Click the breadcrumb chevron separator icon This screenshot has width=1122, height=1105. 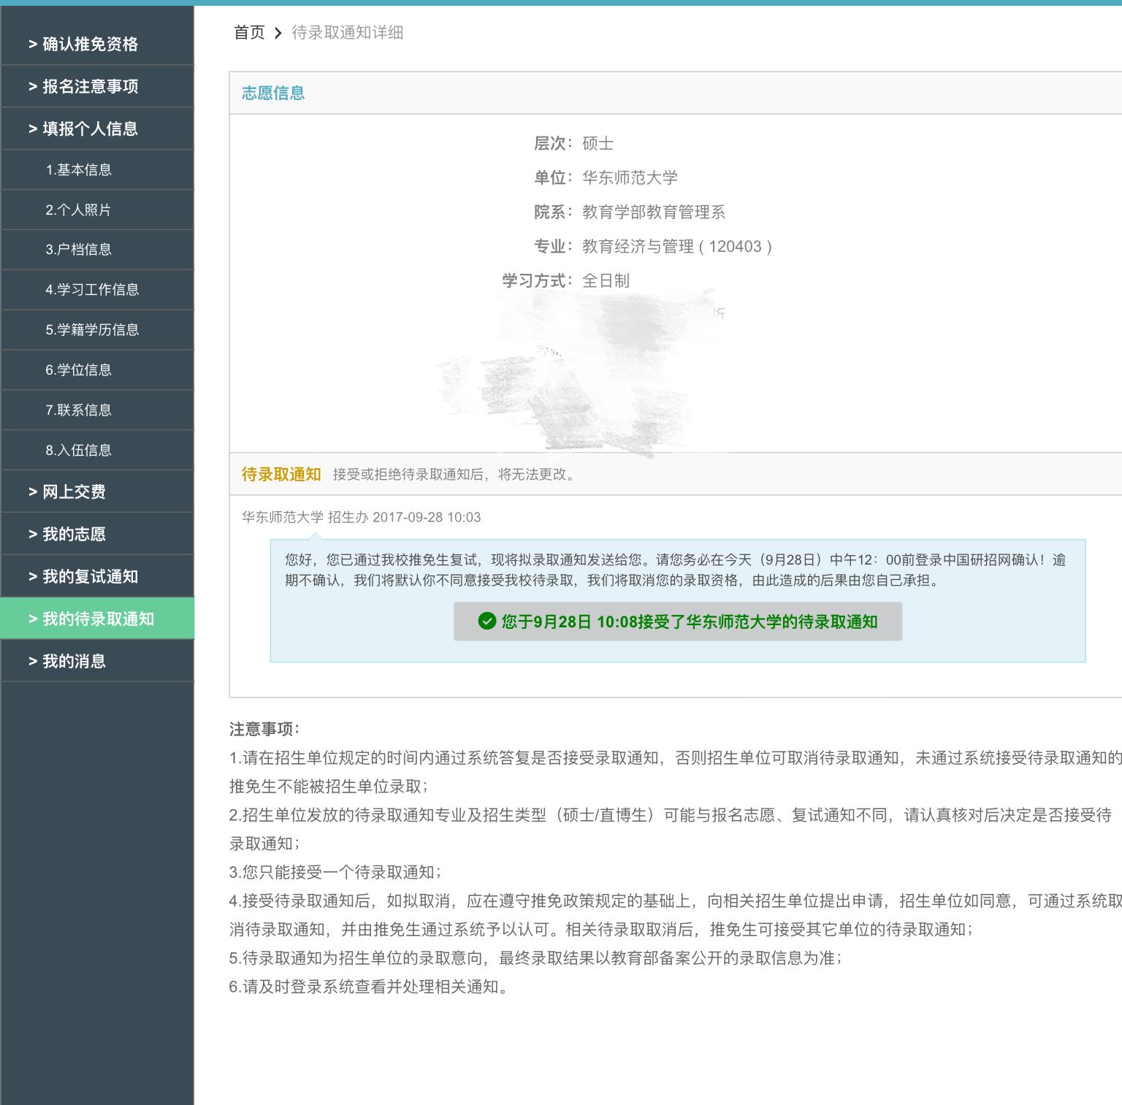(278, 33)
